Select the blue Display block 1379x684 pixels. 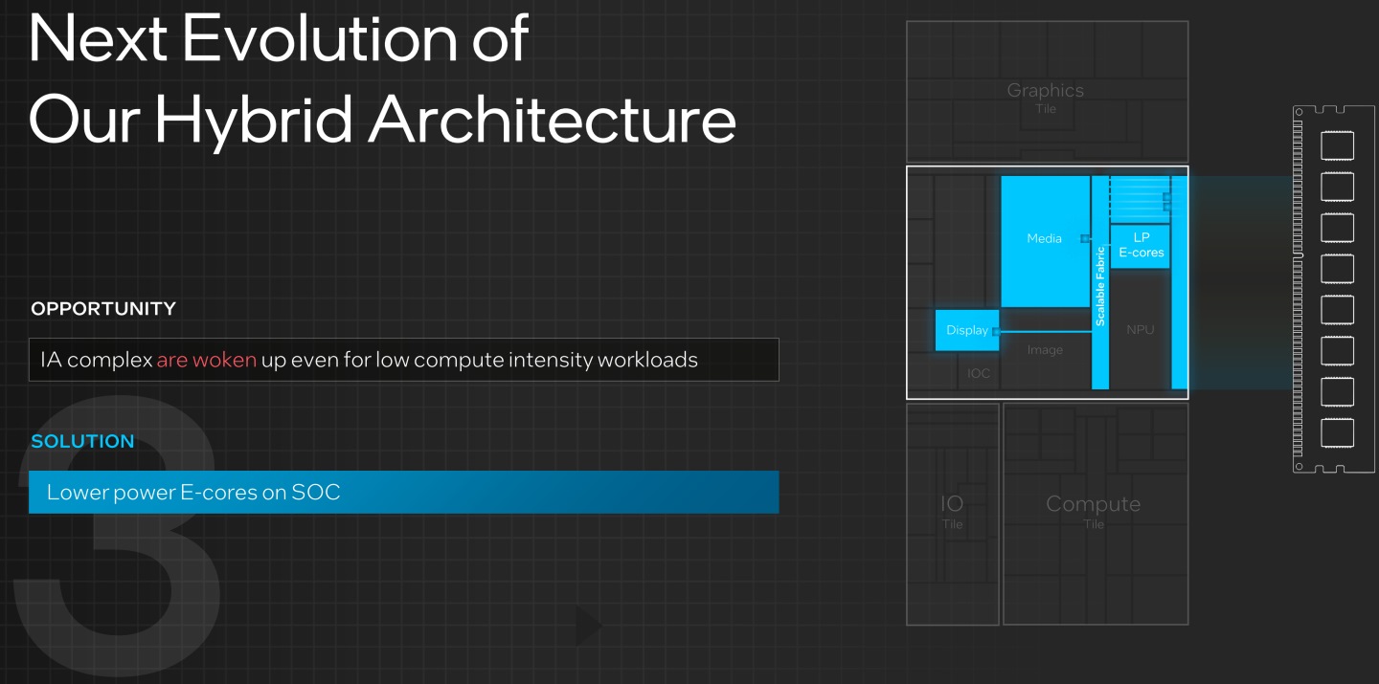point(966,330)
